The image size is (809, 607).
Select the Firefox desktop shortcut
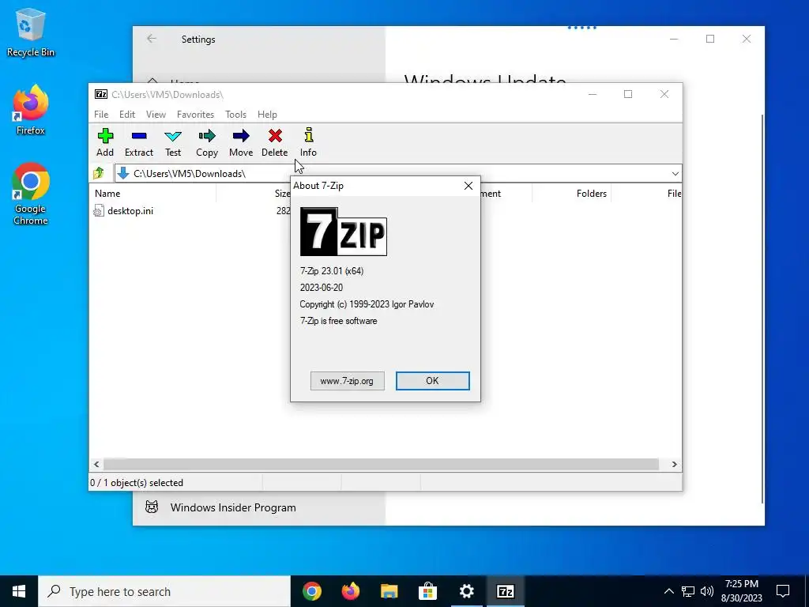click(x=31, y=110)
